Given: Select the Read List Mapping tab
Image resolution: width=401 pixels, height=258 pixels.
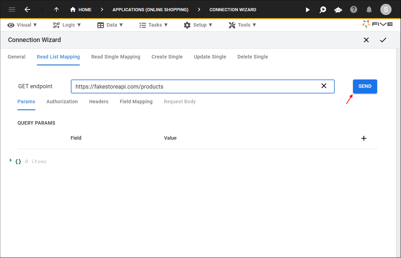Looking at the screenshot, I should [x=58, y=57].
